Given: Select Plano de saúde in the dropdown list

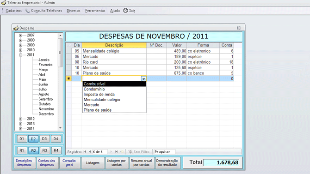Looking at the screenshot, I should pyautogui.click(x=114, y=110).
